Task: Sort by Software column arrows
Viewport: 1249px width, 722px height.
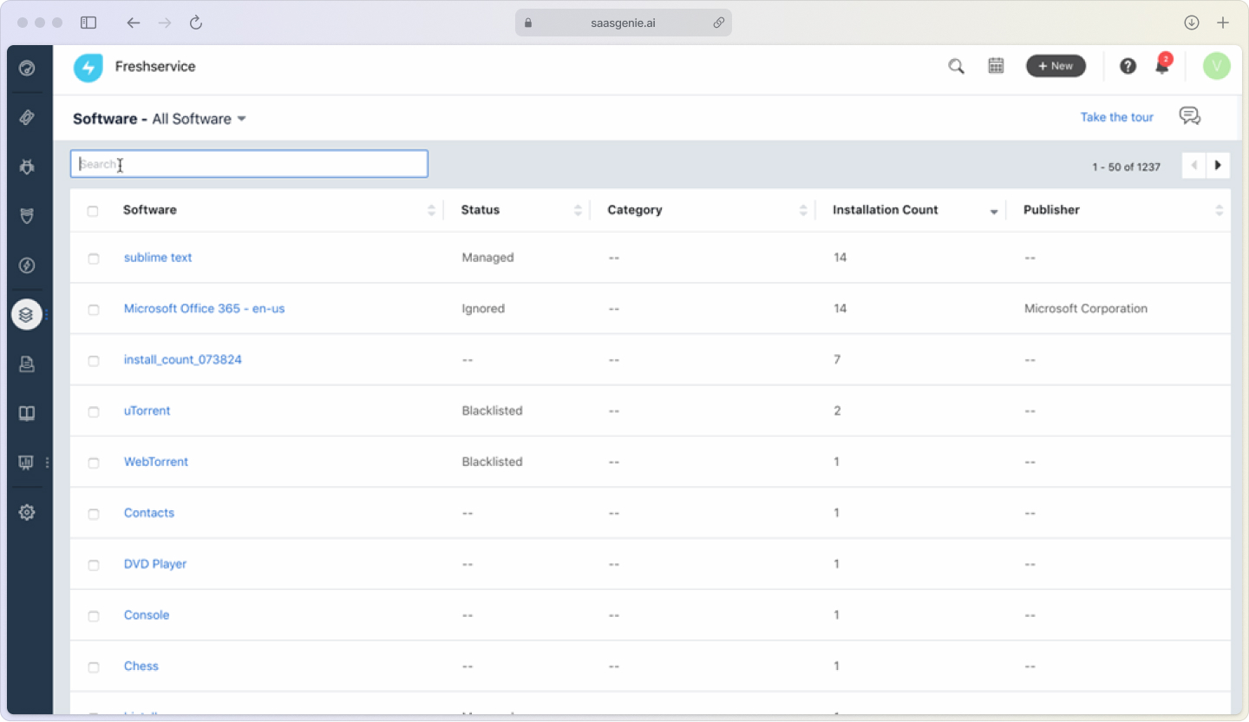Action: coord(431,210)
